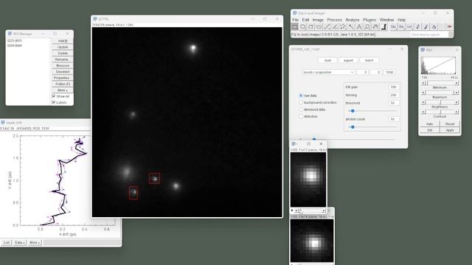
Task: Select the Paintbrush tool
Action: tap(426, 27)
